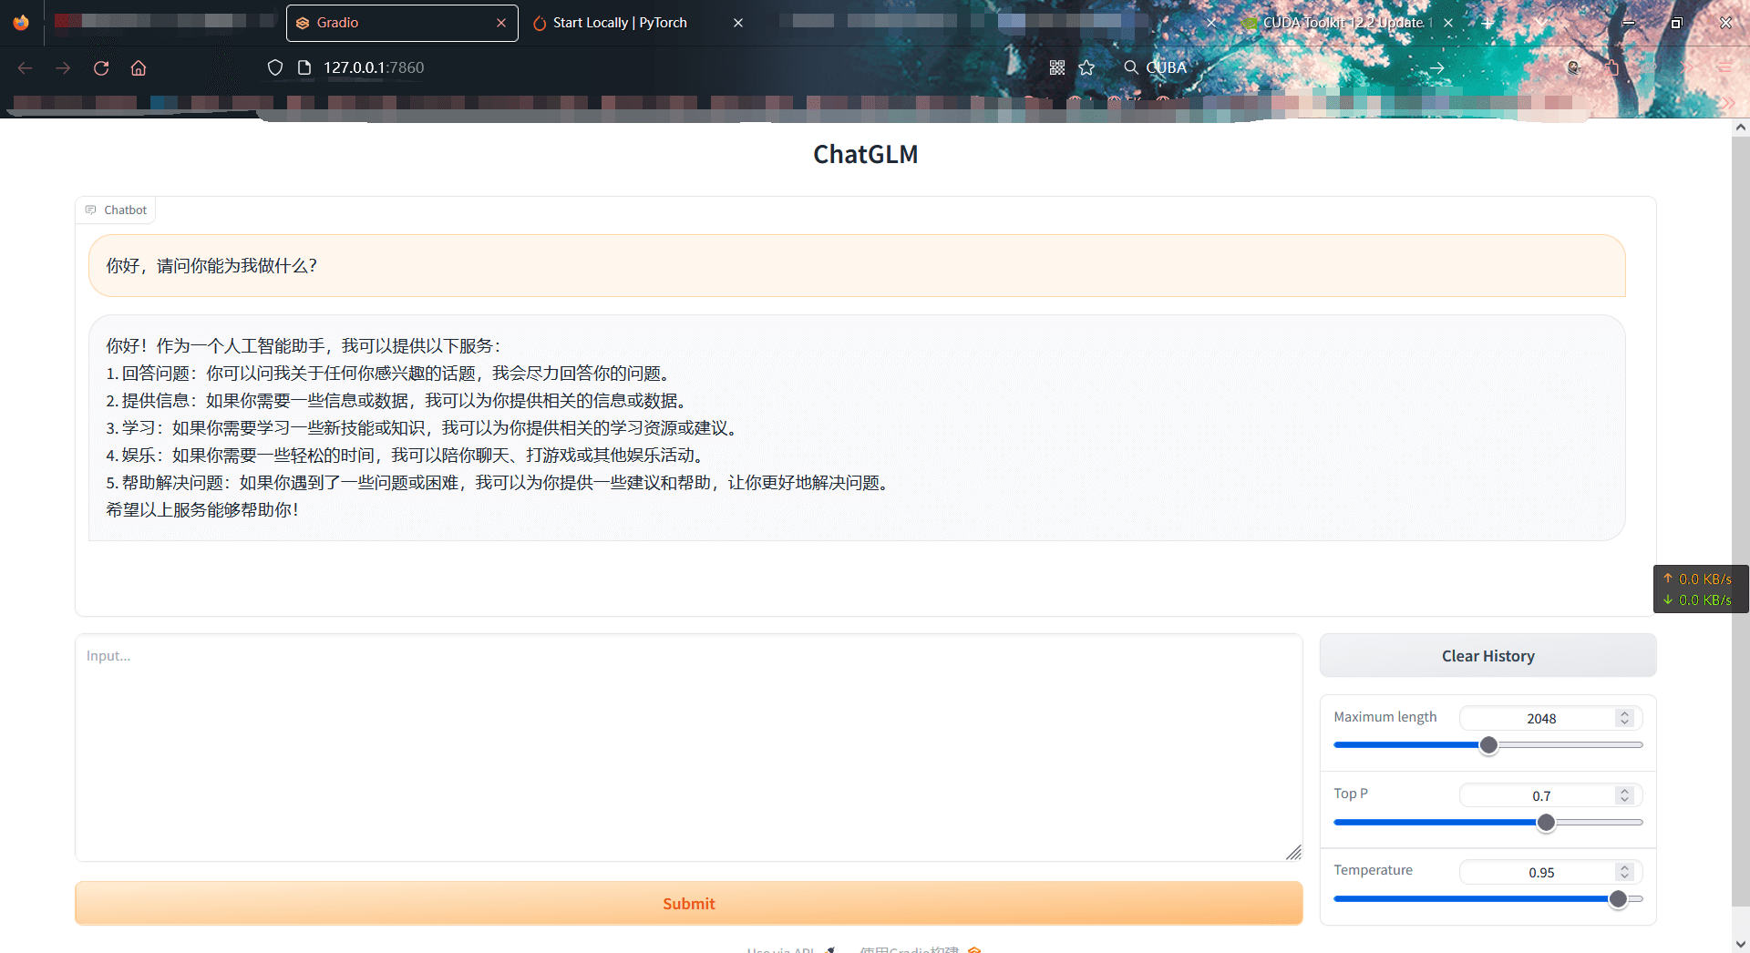Screen dimensions: 1750x953
Task: Click the Top P label
Action: (x=1351, y=794)
